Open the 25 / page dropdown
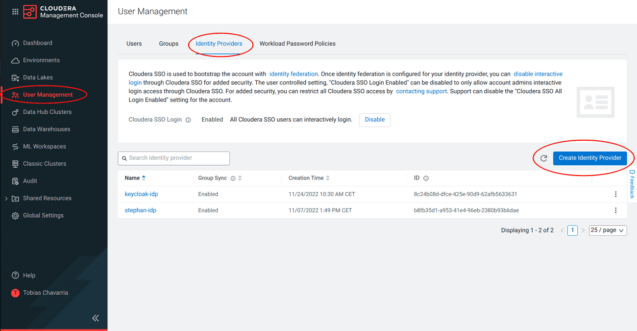Viewport: 637px width, 331px height. [x=608, y=230]
